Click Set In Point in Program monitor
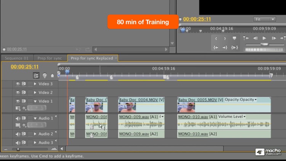Image resolution: width=286 pixels, height=161 pixels. coord(216,38)
